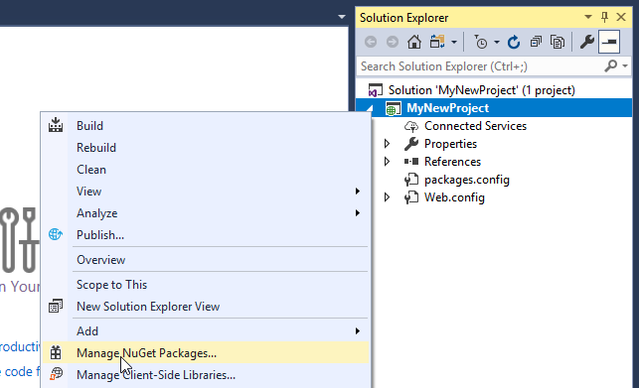Select Connected Services item
Image resolution: width=639 pixels, height=388 pixels.
tap(475, 126)
